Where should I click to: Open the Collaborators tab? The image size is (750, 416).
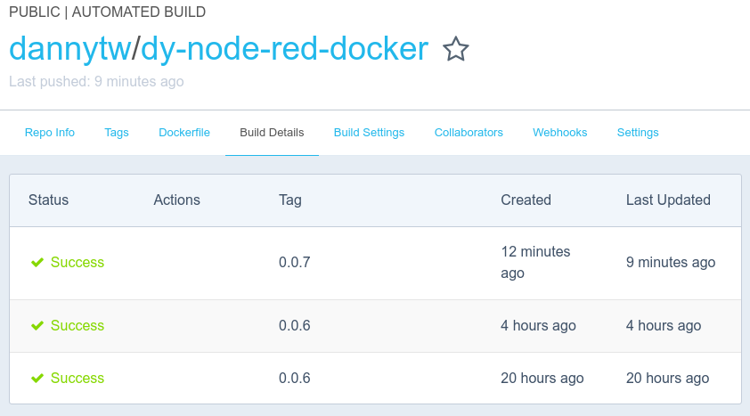(469, 133)
